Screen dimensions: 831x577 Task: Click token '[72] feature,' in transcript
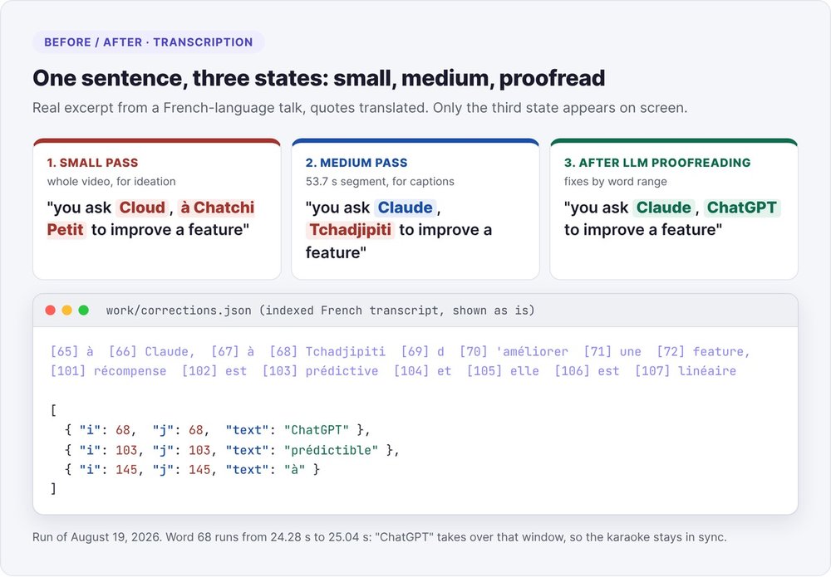click(x=703, y=351)
